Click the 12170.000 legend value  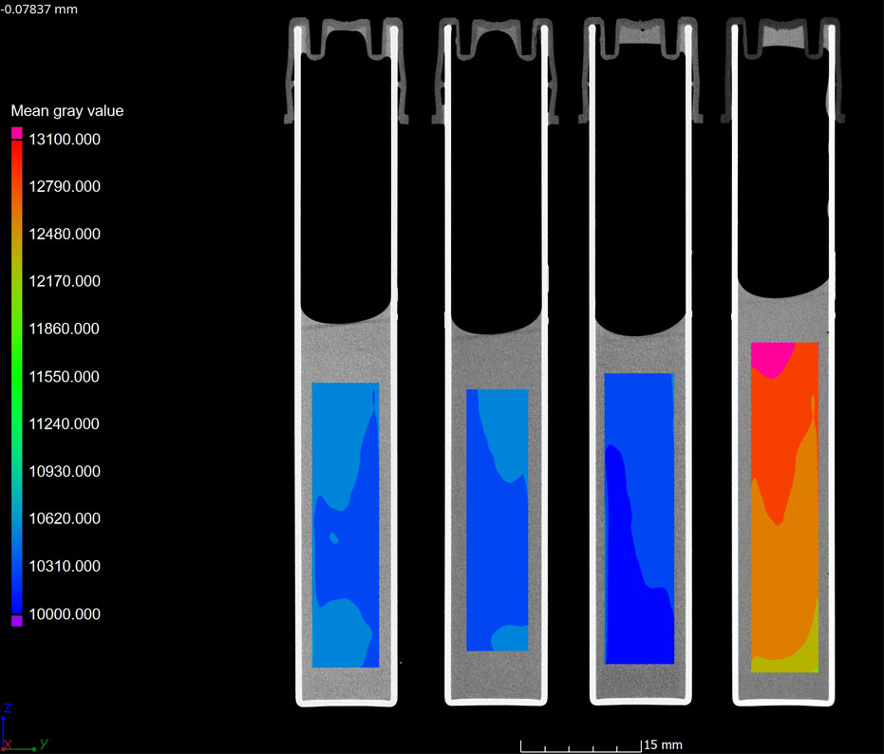(x=65, y=281)
